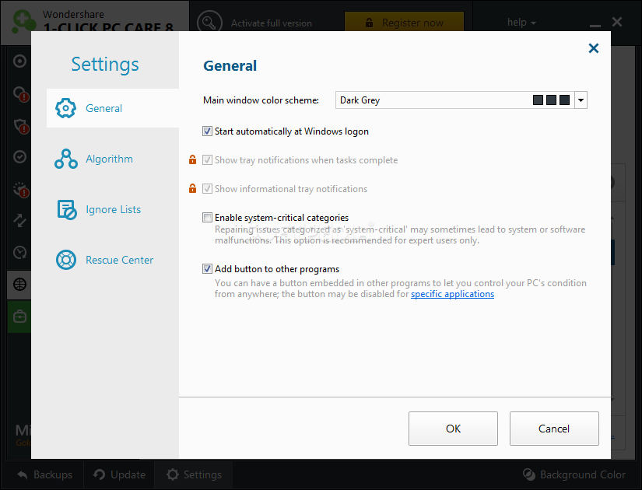Minimize the main application window
This screenshot has height=490, width=642.
click(595, 26)
